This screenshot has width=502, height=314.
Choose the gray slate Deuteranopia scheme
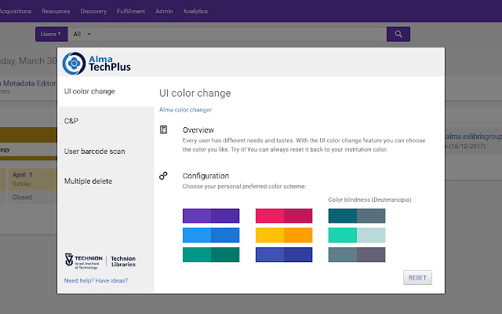357,254
